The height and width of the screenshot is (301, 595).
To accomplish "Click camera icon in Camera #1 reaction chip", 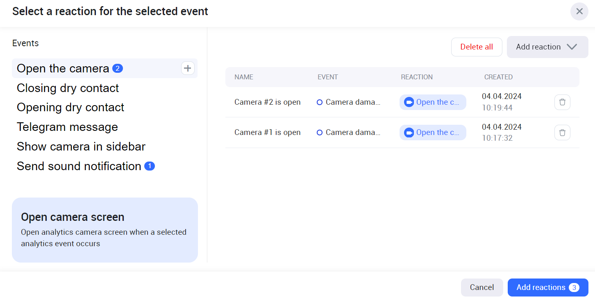I will pos(409,133).
